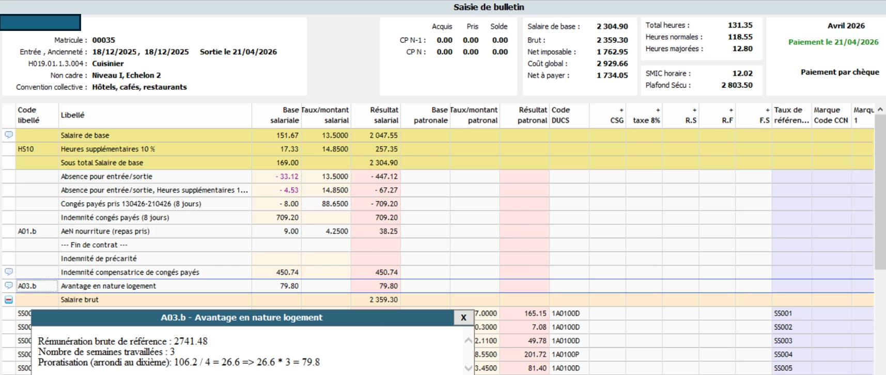
Task: Click Indemnité congés payés (8 jours) label
Action: click(115, 217)
